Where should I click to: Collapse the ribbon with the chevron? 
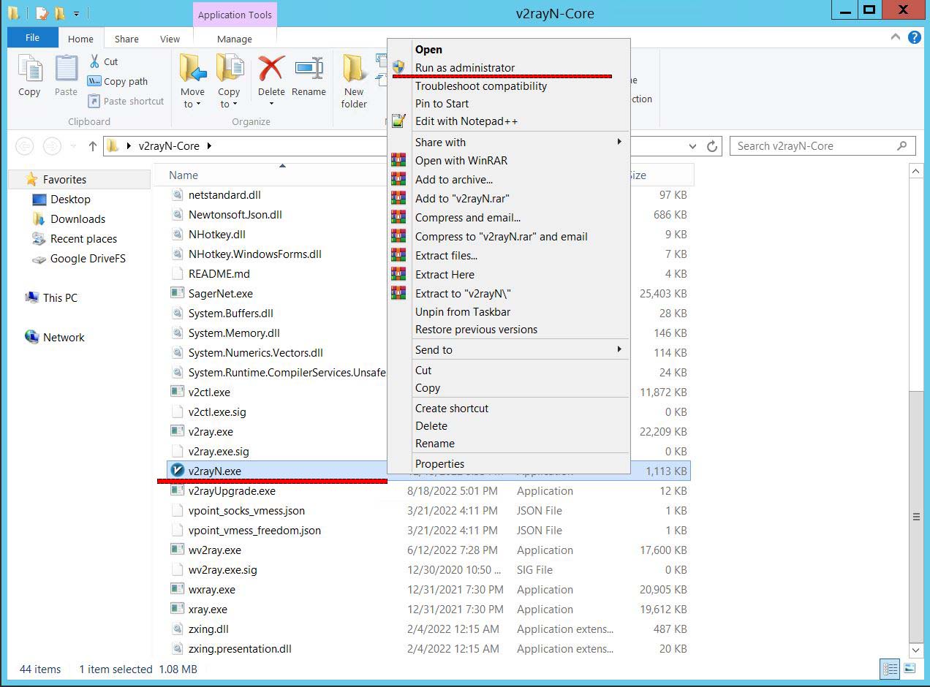pyautogui.click(x=896, y=37)
